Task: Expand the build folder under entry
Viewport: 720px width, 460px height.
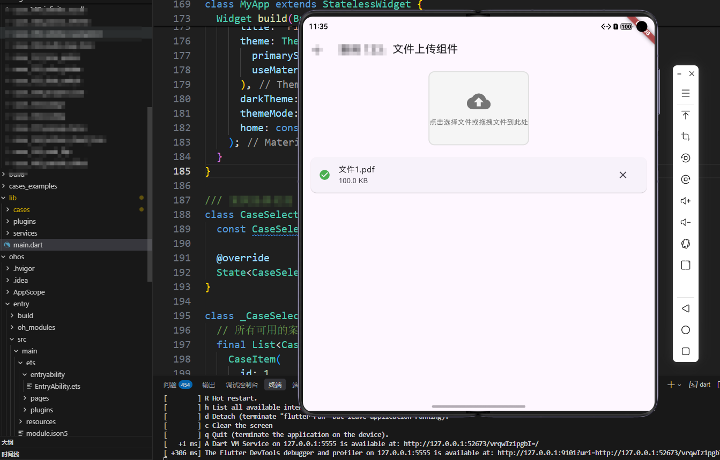Action: (x=25, y=315)
